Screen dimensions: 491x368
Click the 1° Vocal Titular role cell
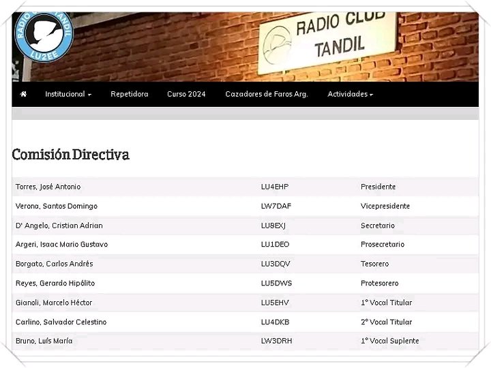coord(387,303)
